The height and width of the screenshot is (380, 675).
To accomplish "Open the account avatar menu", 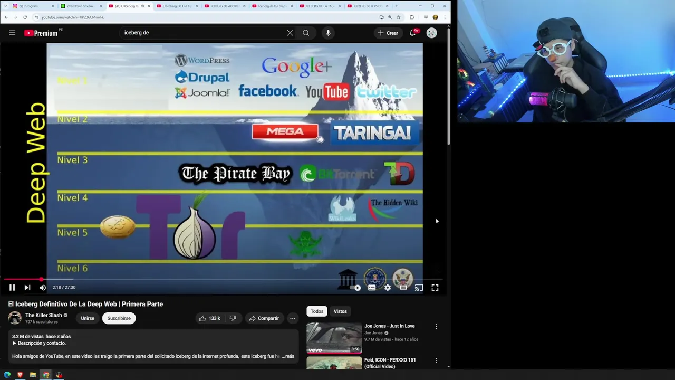I will click(x=431, y=33).
